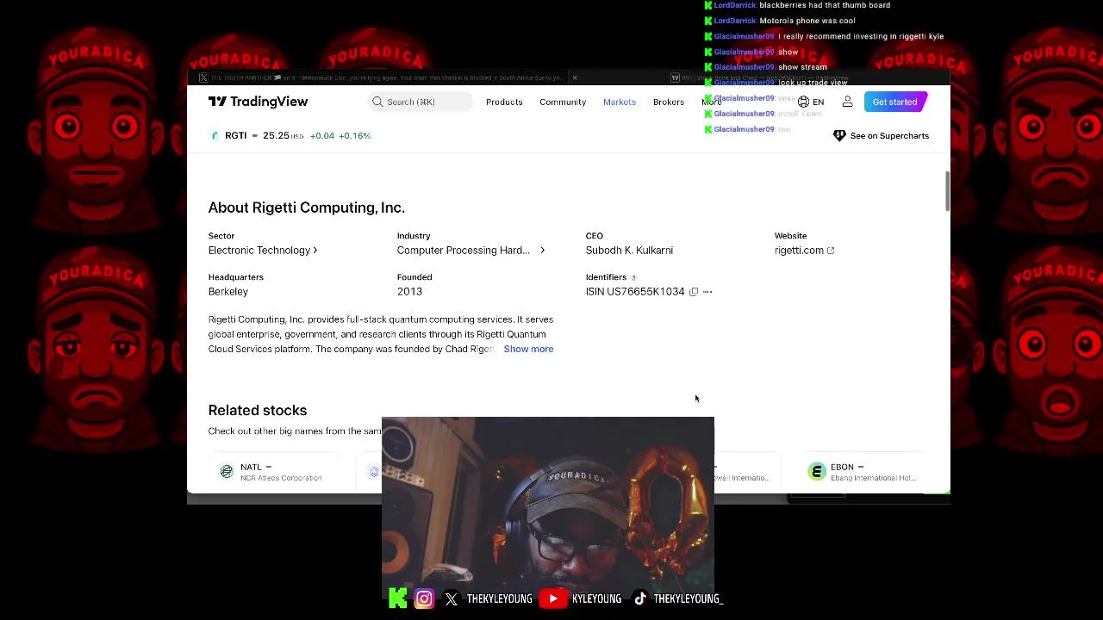Click ISIN US76655K1034 text

[x=635, y=291]
